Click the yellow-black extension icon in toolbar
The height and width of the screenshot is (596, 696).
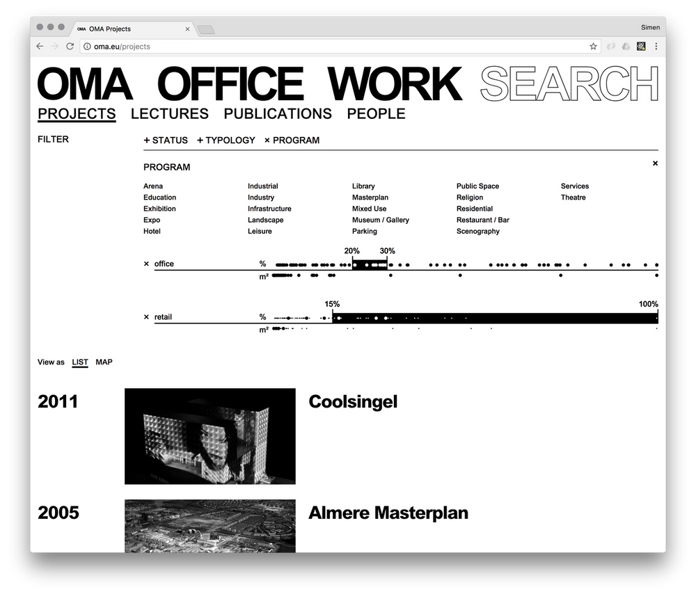pyautogui.click(x=641, y=46)
